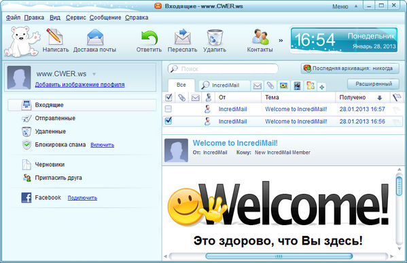The image size is (407, 263).
Task: Click the Facebook logo icon
Action: pyautogui.click(x=26, y=198)
